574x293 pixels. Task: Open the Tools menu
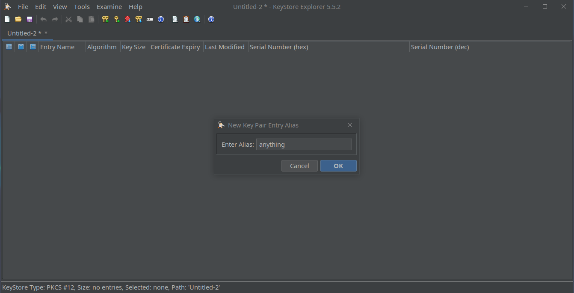click(x=82, y=7)
